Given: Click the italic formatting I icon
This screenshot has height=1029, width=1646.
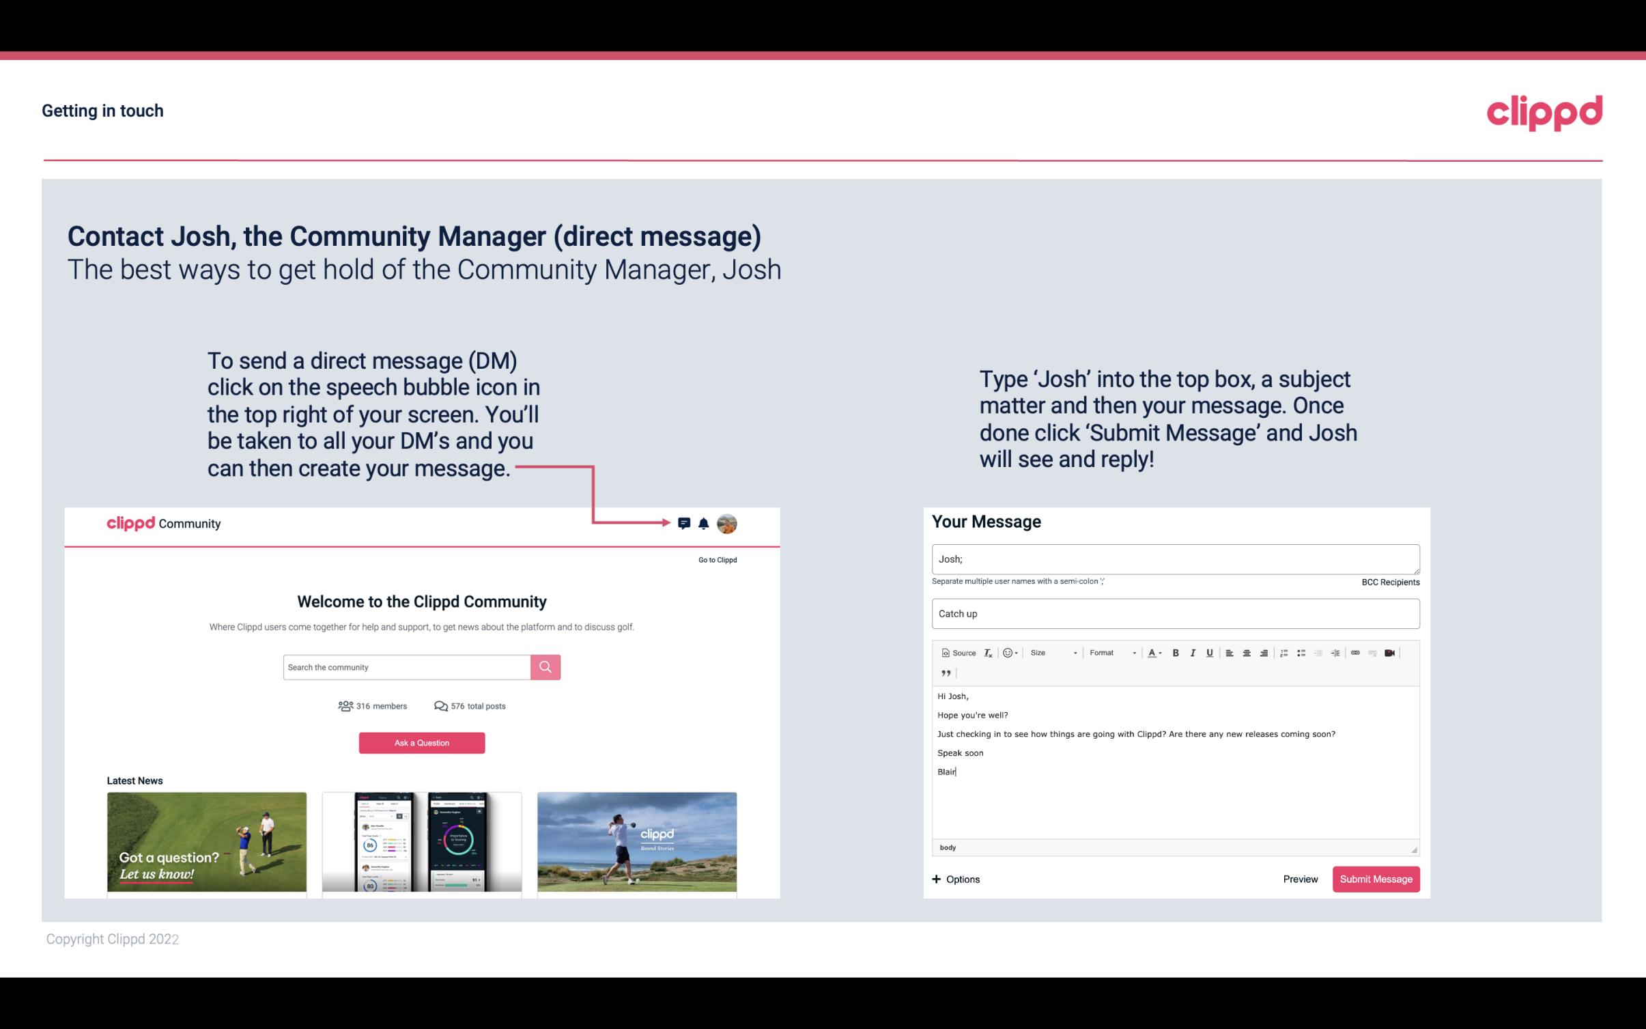Looking at the screenshot, I should (x=1193, y=652).
